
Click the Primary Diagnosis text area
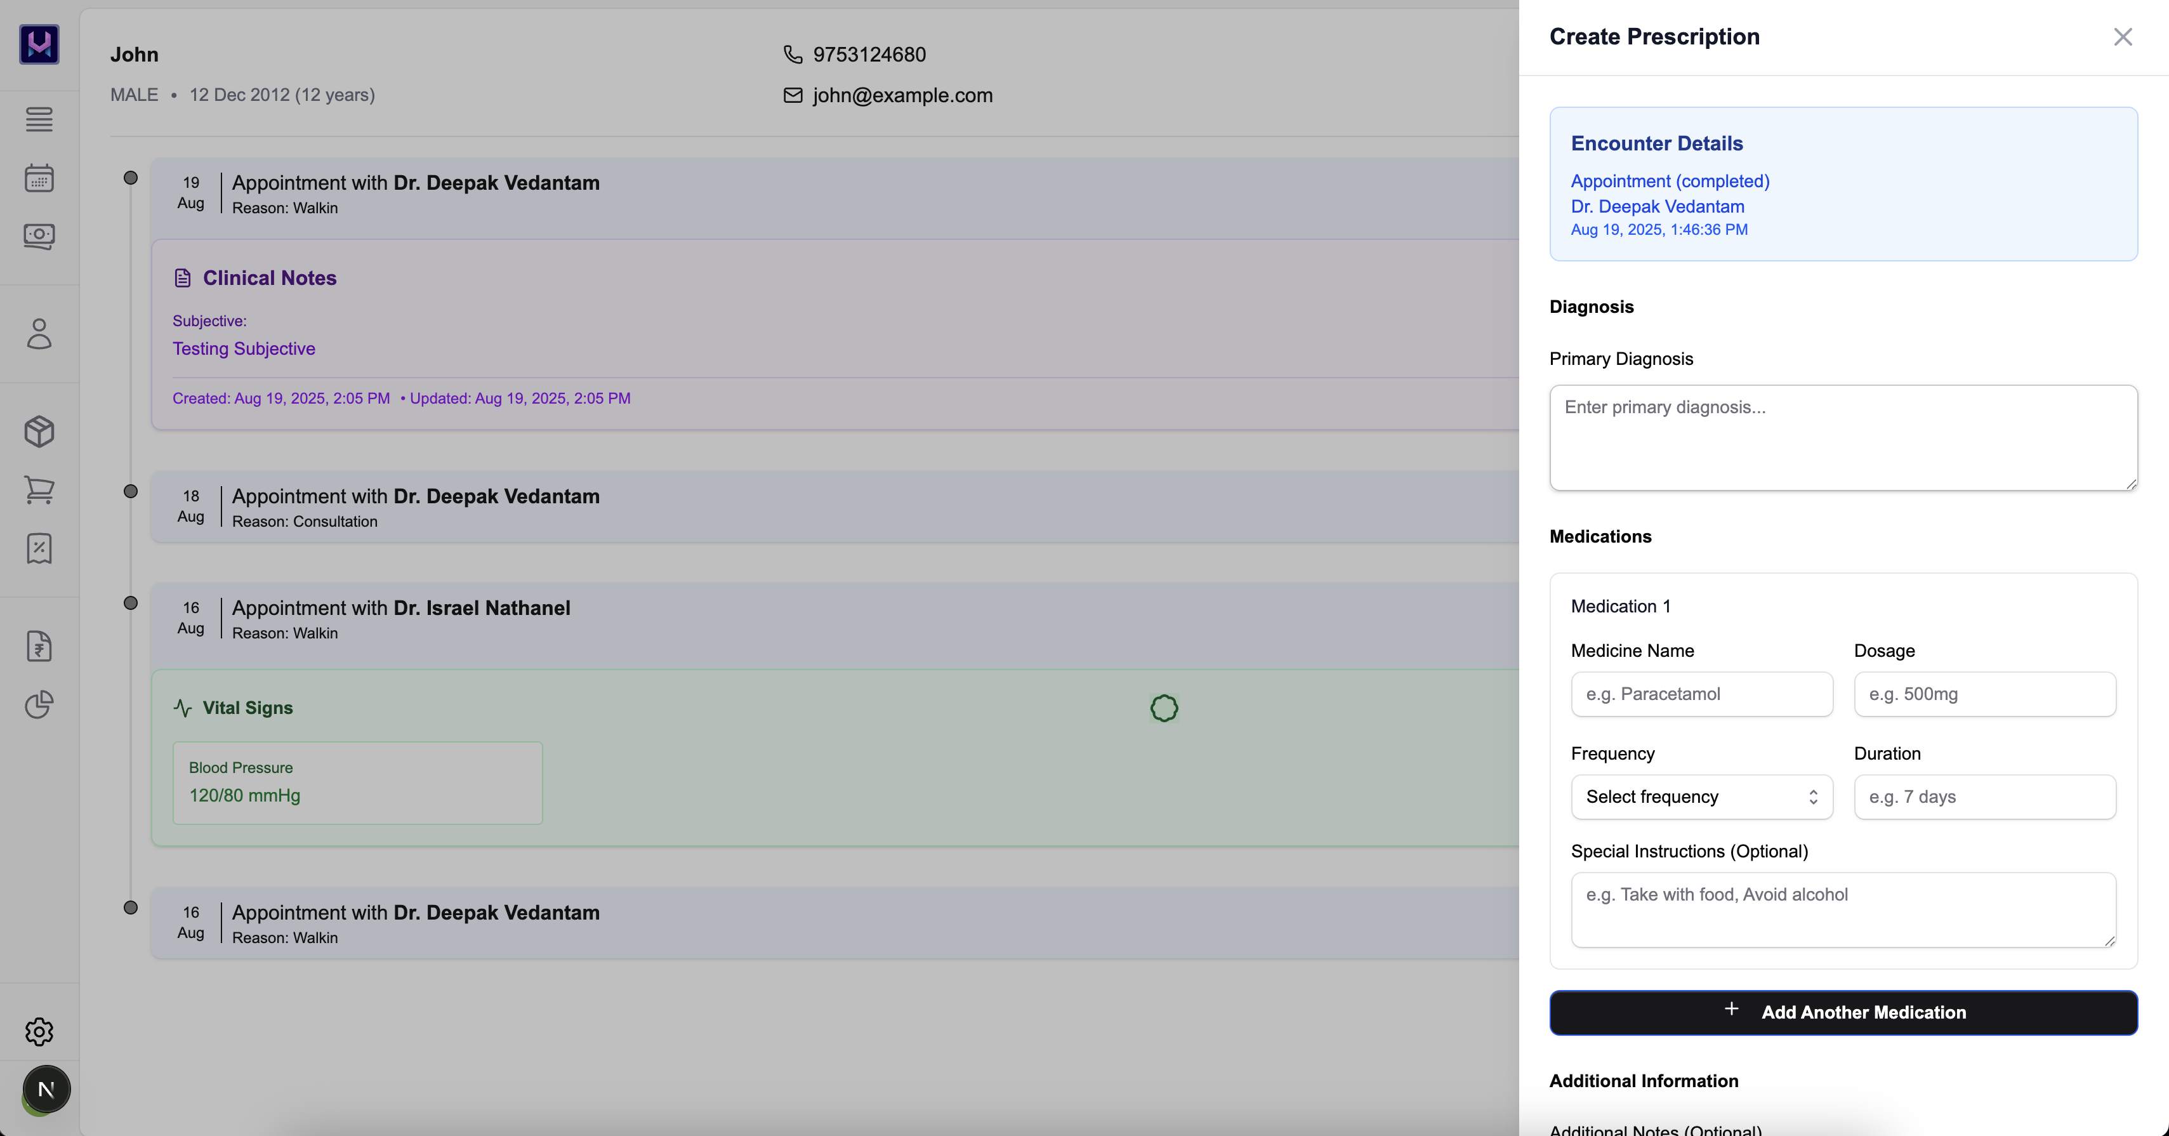pyautogui.click(x=1842, y=438)
